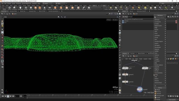Expand the Polygon submenu

pos(160,59)
